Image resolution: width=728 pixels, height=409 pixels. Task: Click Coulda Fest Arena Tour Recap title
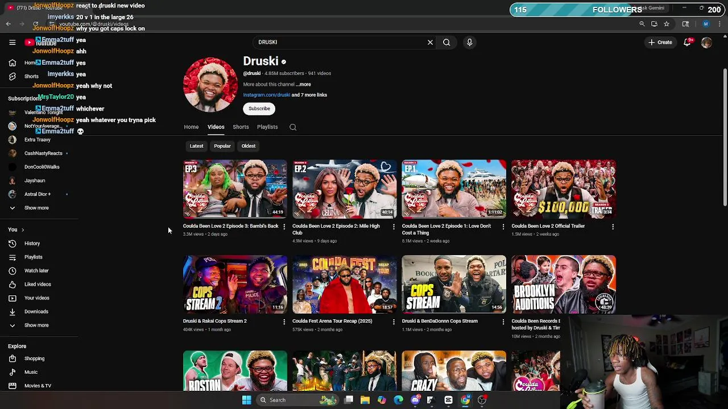pyautogui.click(x=332, y=321)
